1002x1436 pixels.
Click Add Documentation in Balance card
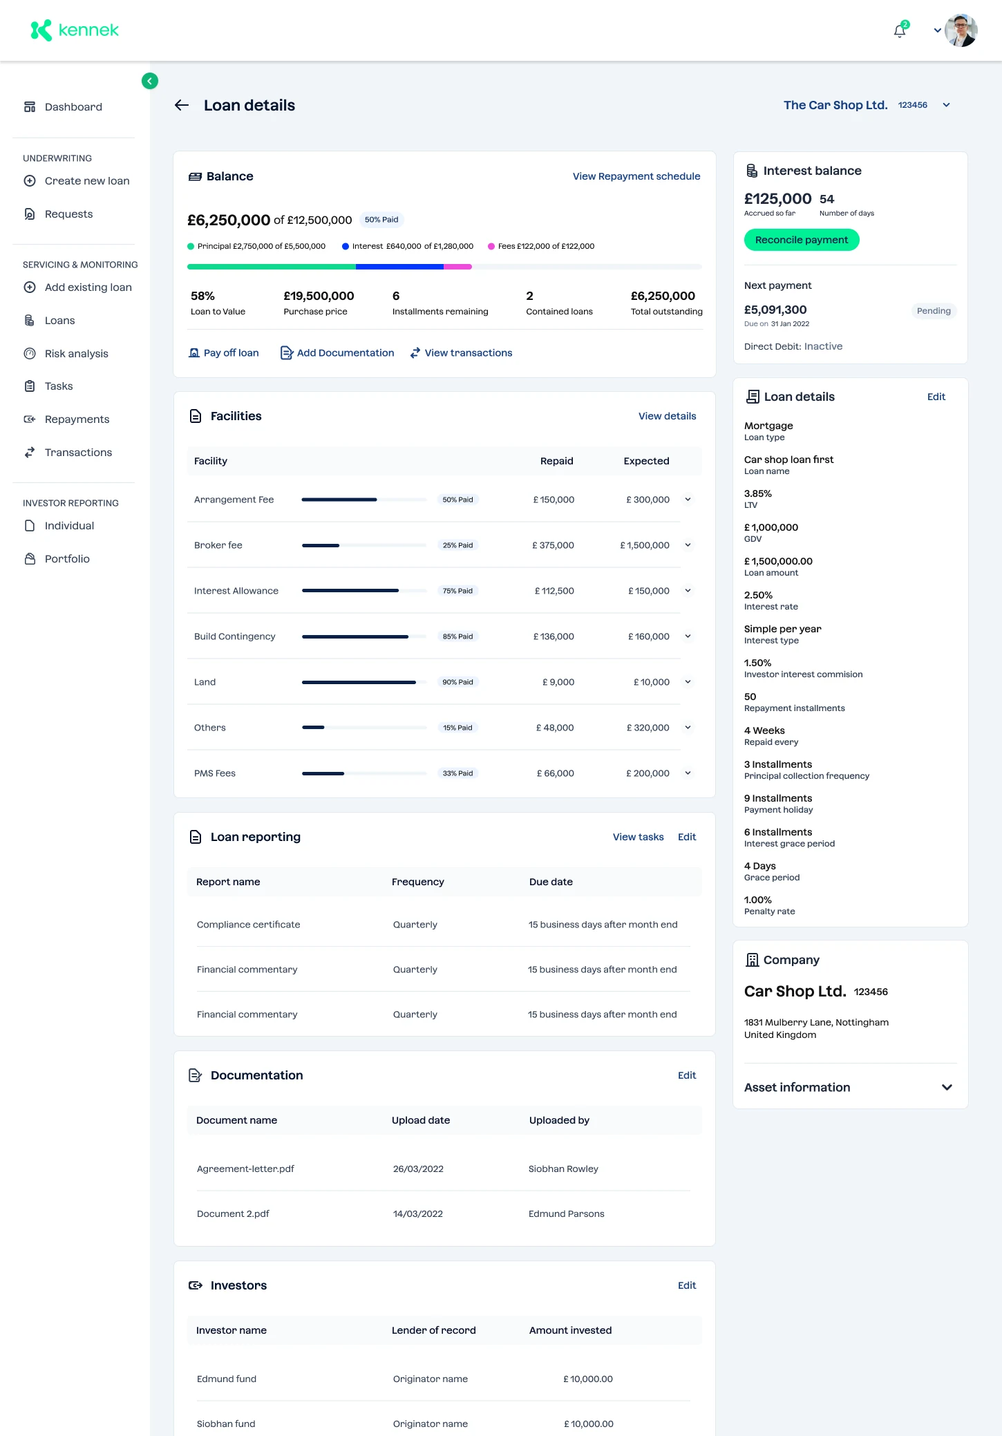click(337, 353)
